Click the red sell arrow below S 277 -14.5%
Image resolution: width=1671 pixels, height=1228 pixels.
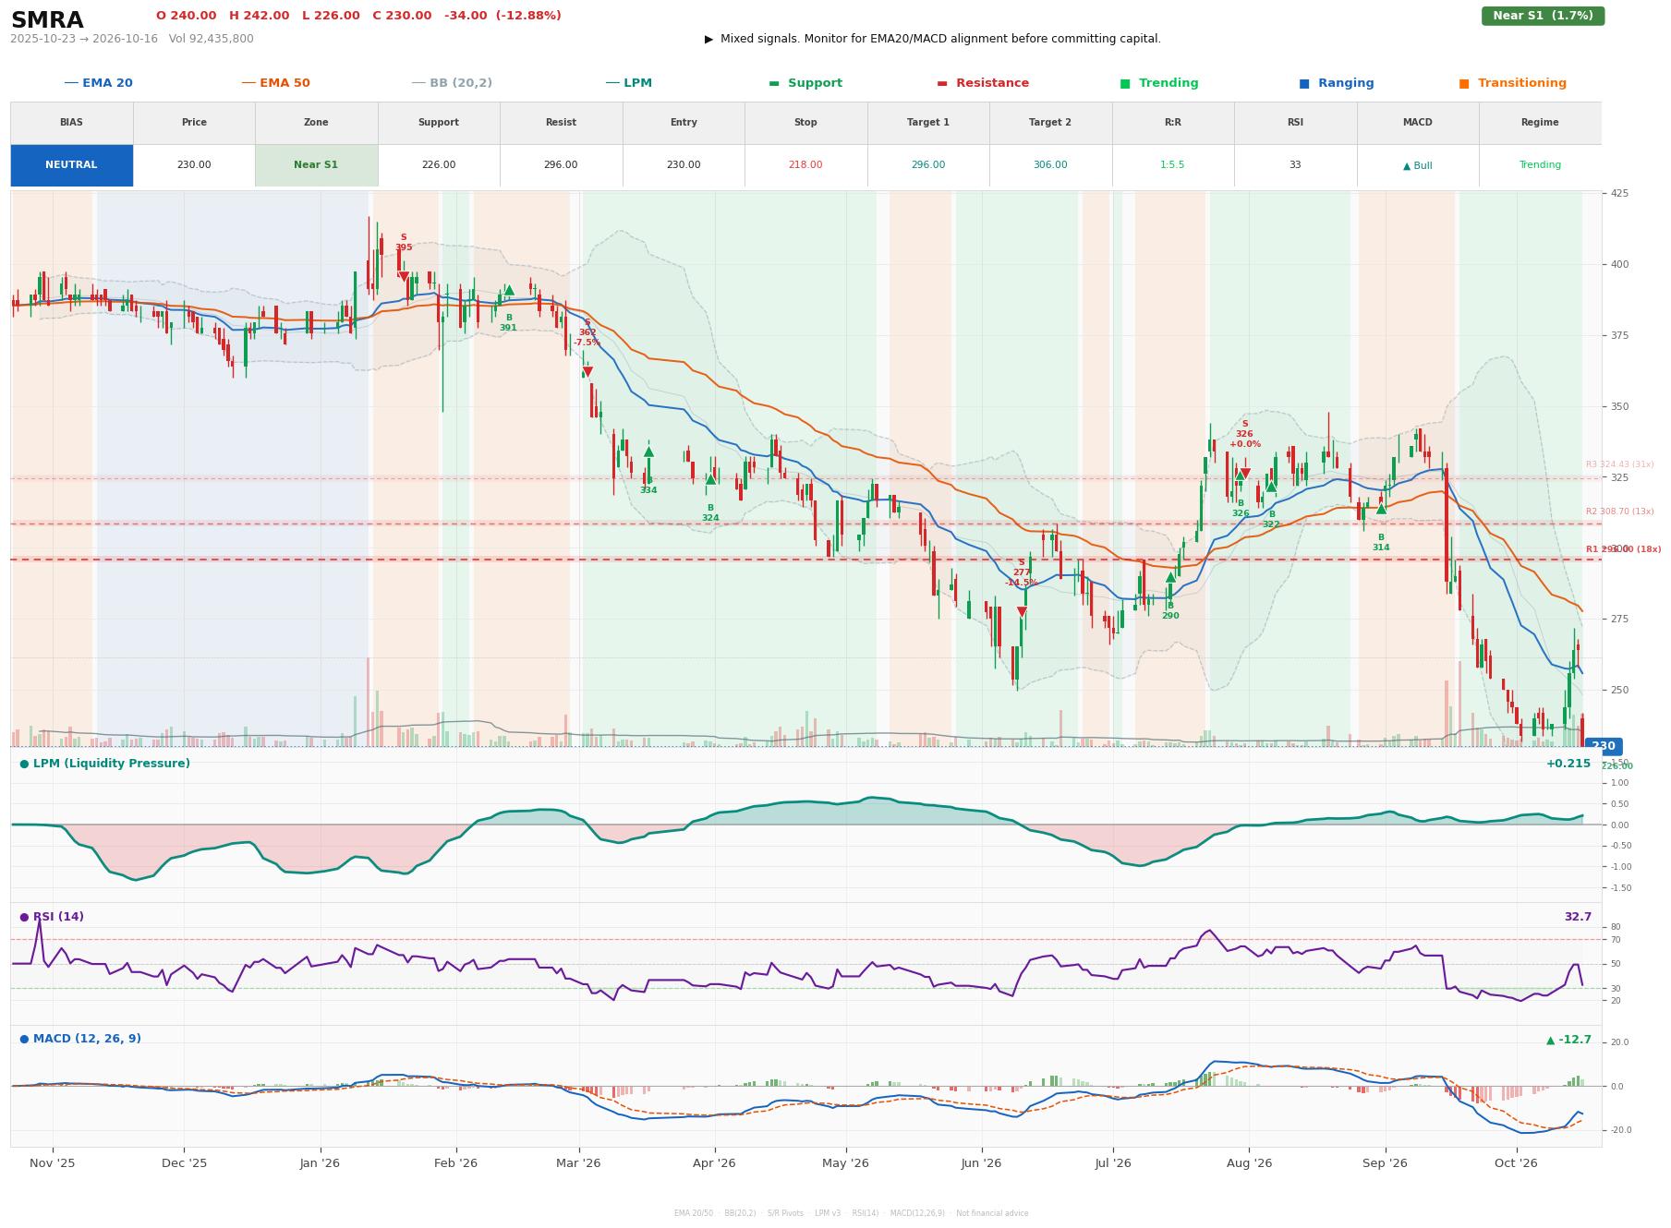[x=1022, y=612]
